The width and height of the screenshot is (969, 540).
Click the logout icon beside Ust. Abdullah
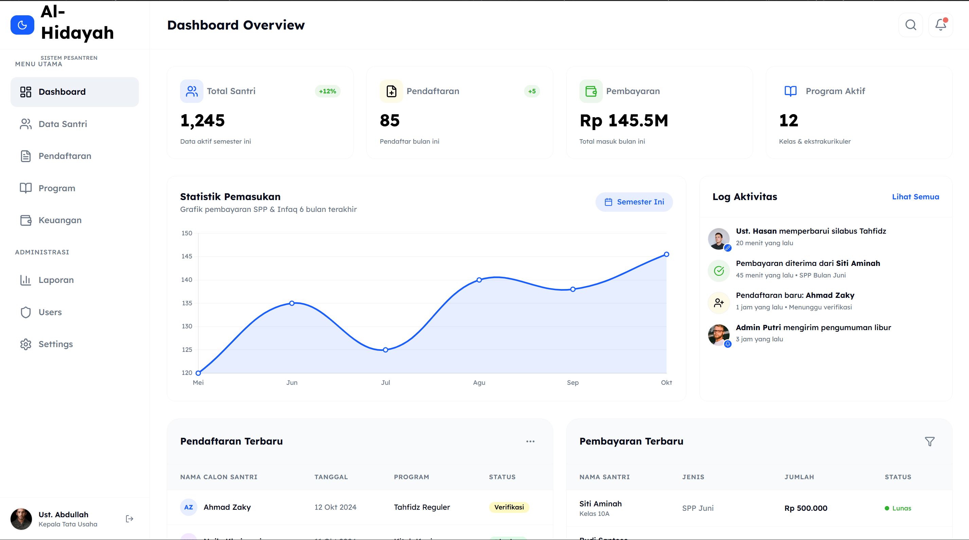coord(129,519)
